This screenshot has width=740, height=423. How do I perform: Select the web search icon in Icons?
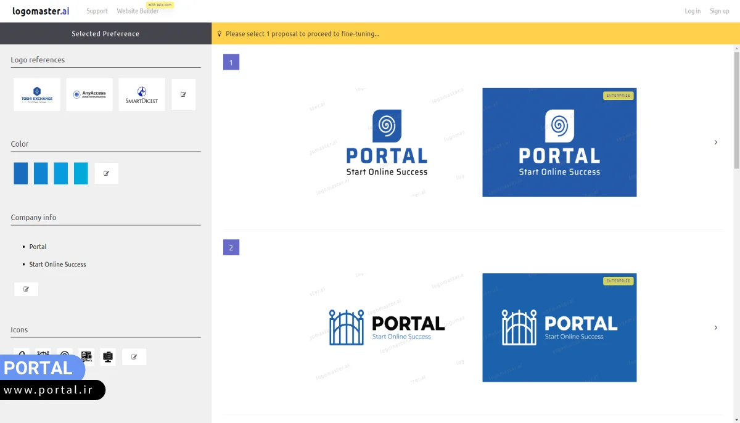pyautogui.click(x=86, y=356)
